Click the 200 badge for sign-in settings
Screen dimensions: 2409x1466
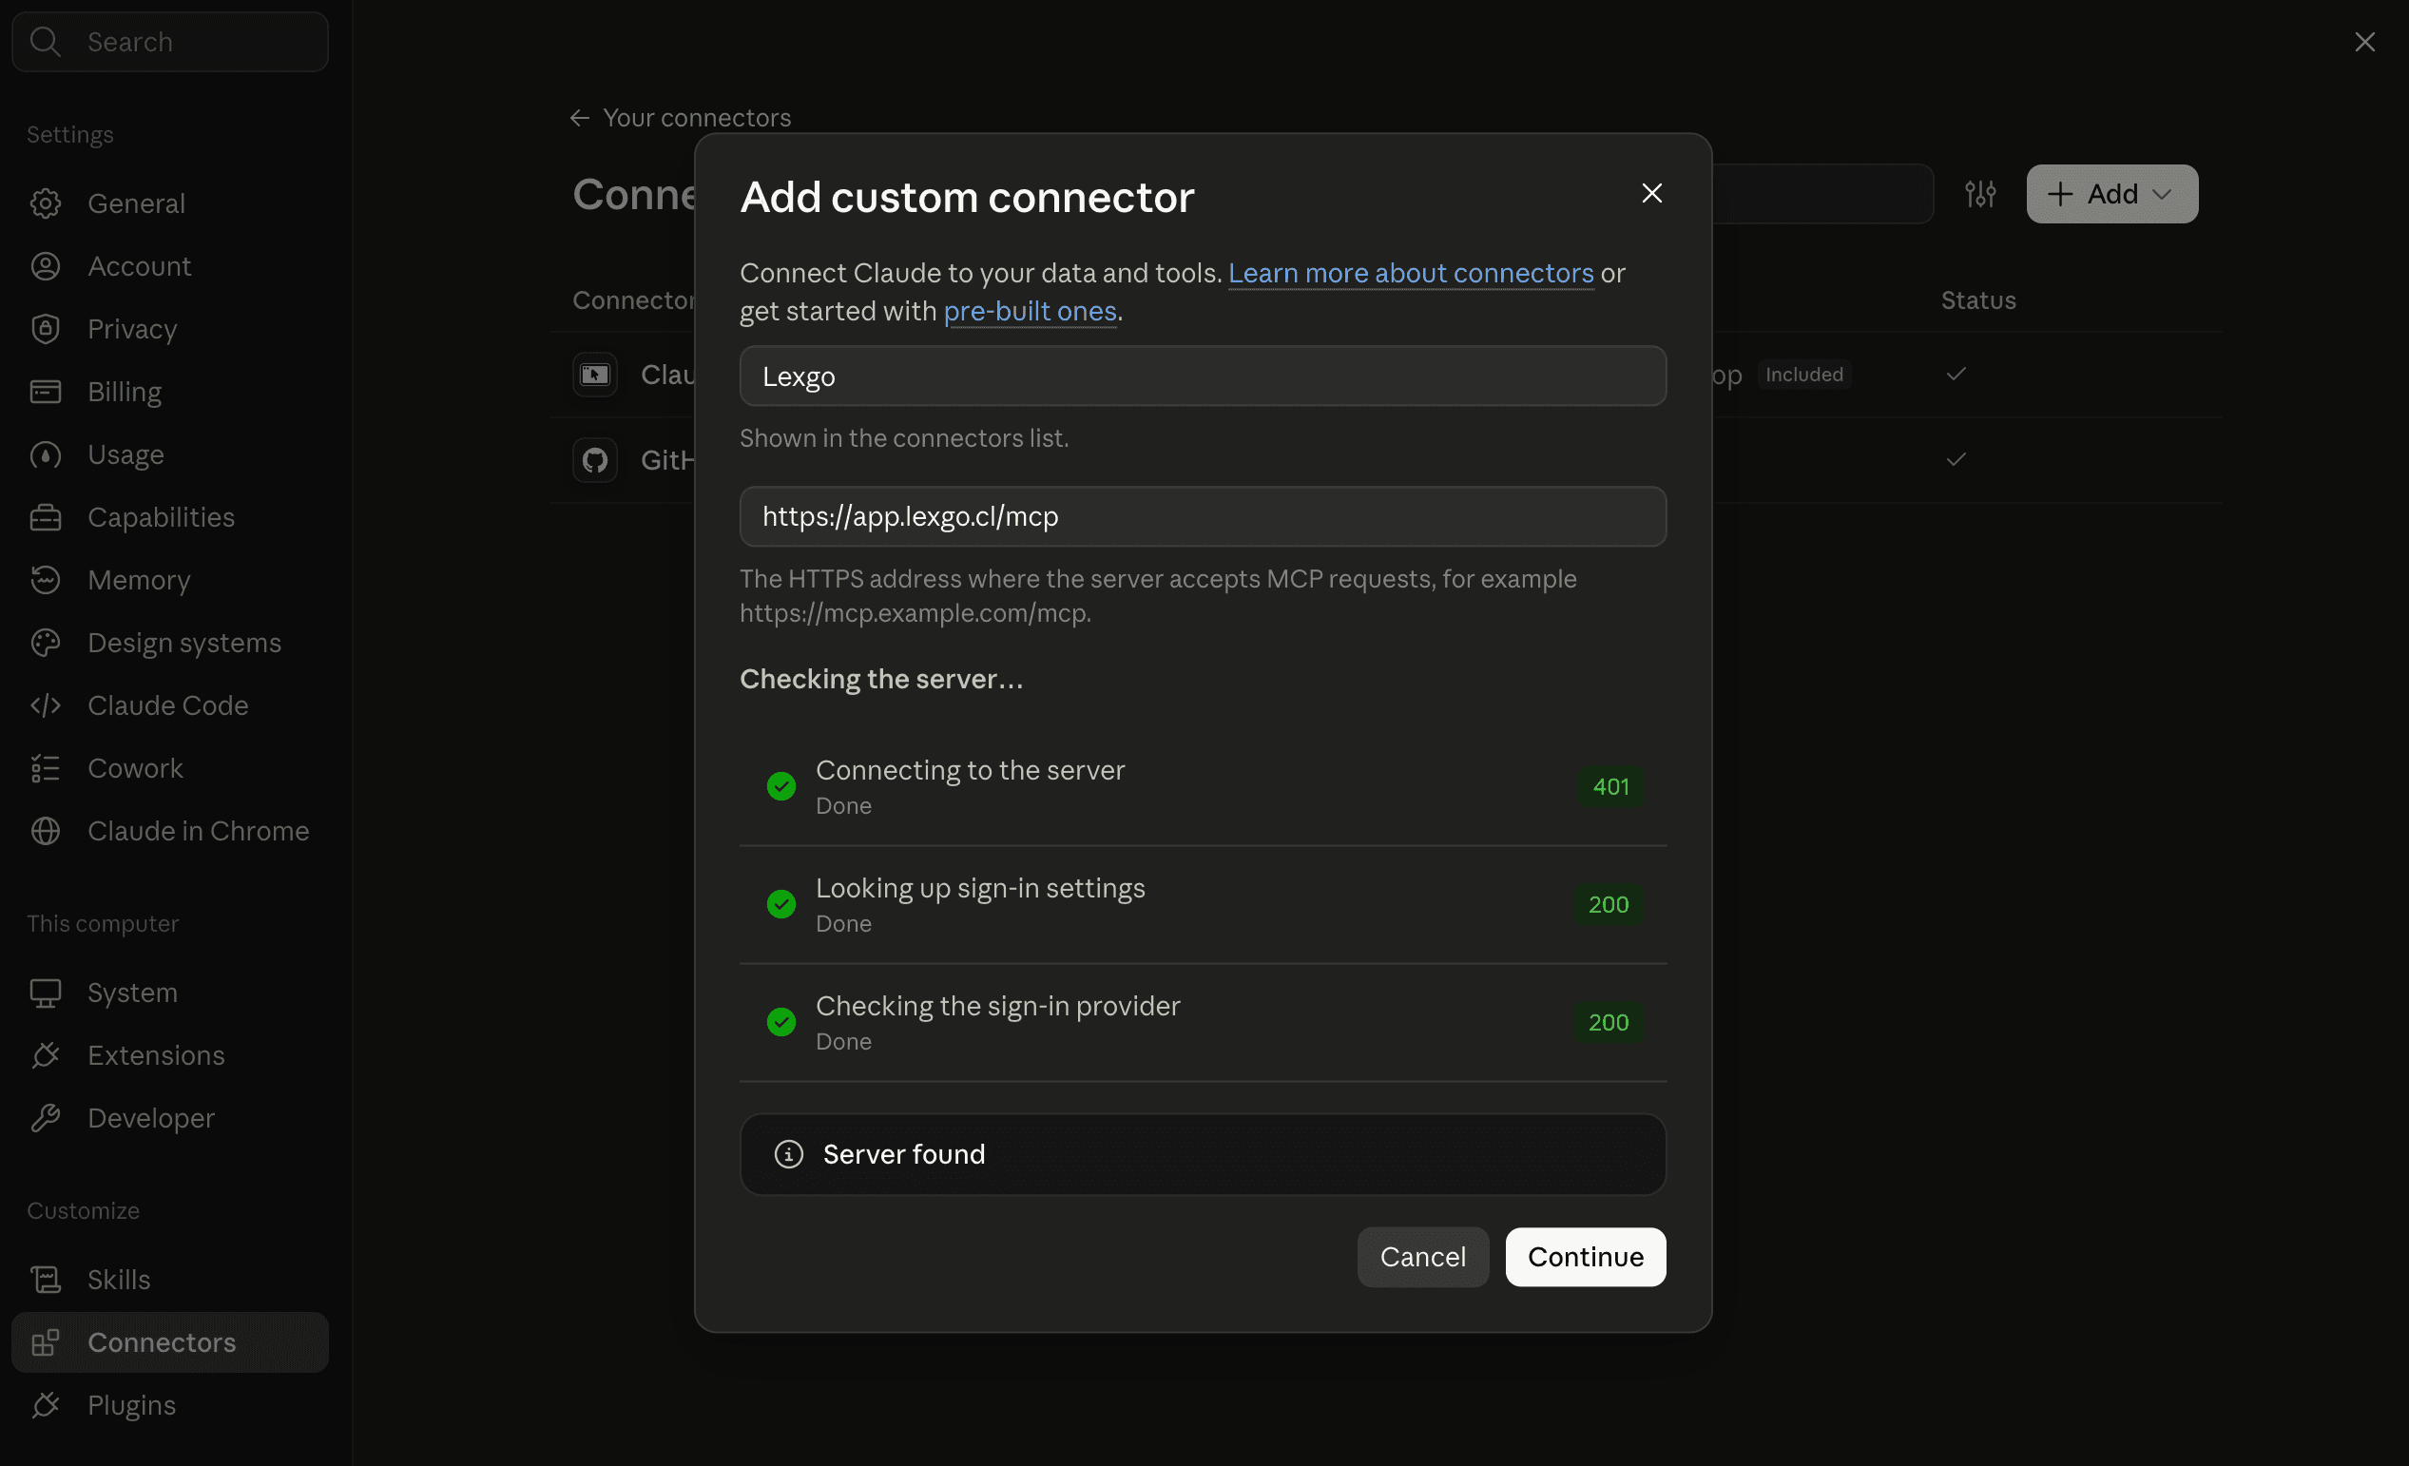click(x=1609, y=905)
